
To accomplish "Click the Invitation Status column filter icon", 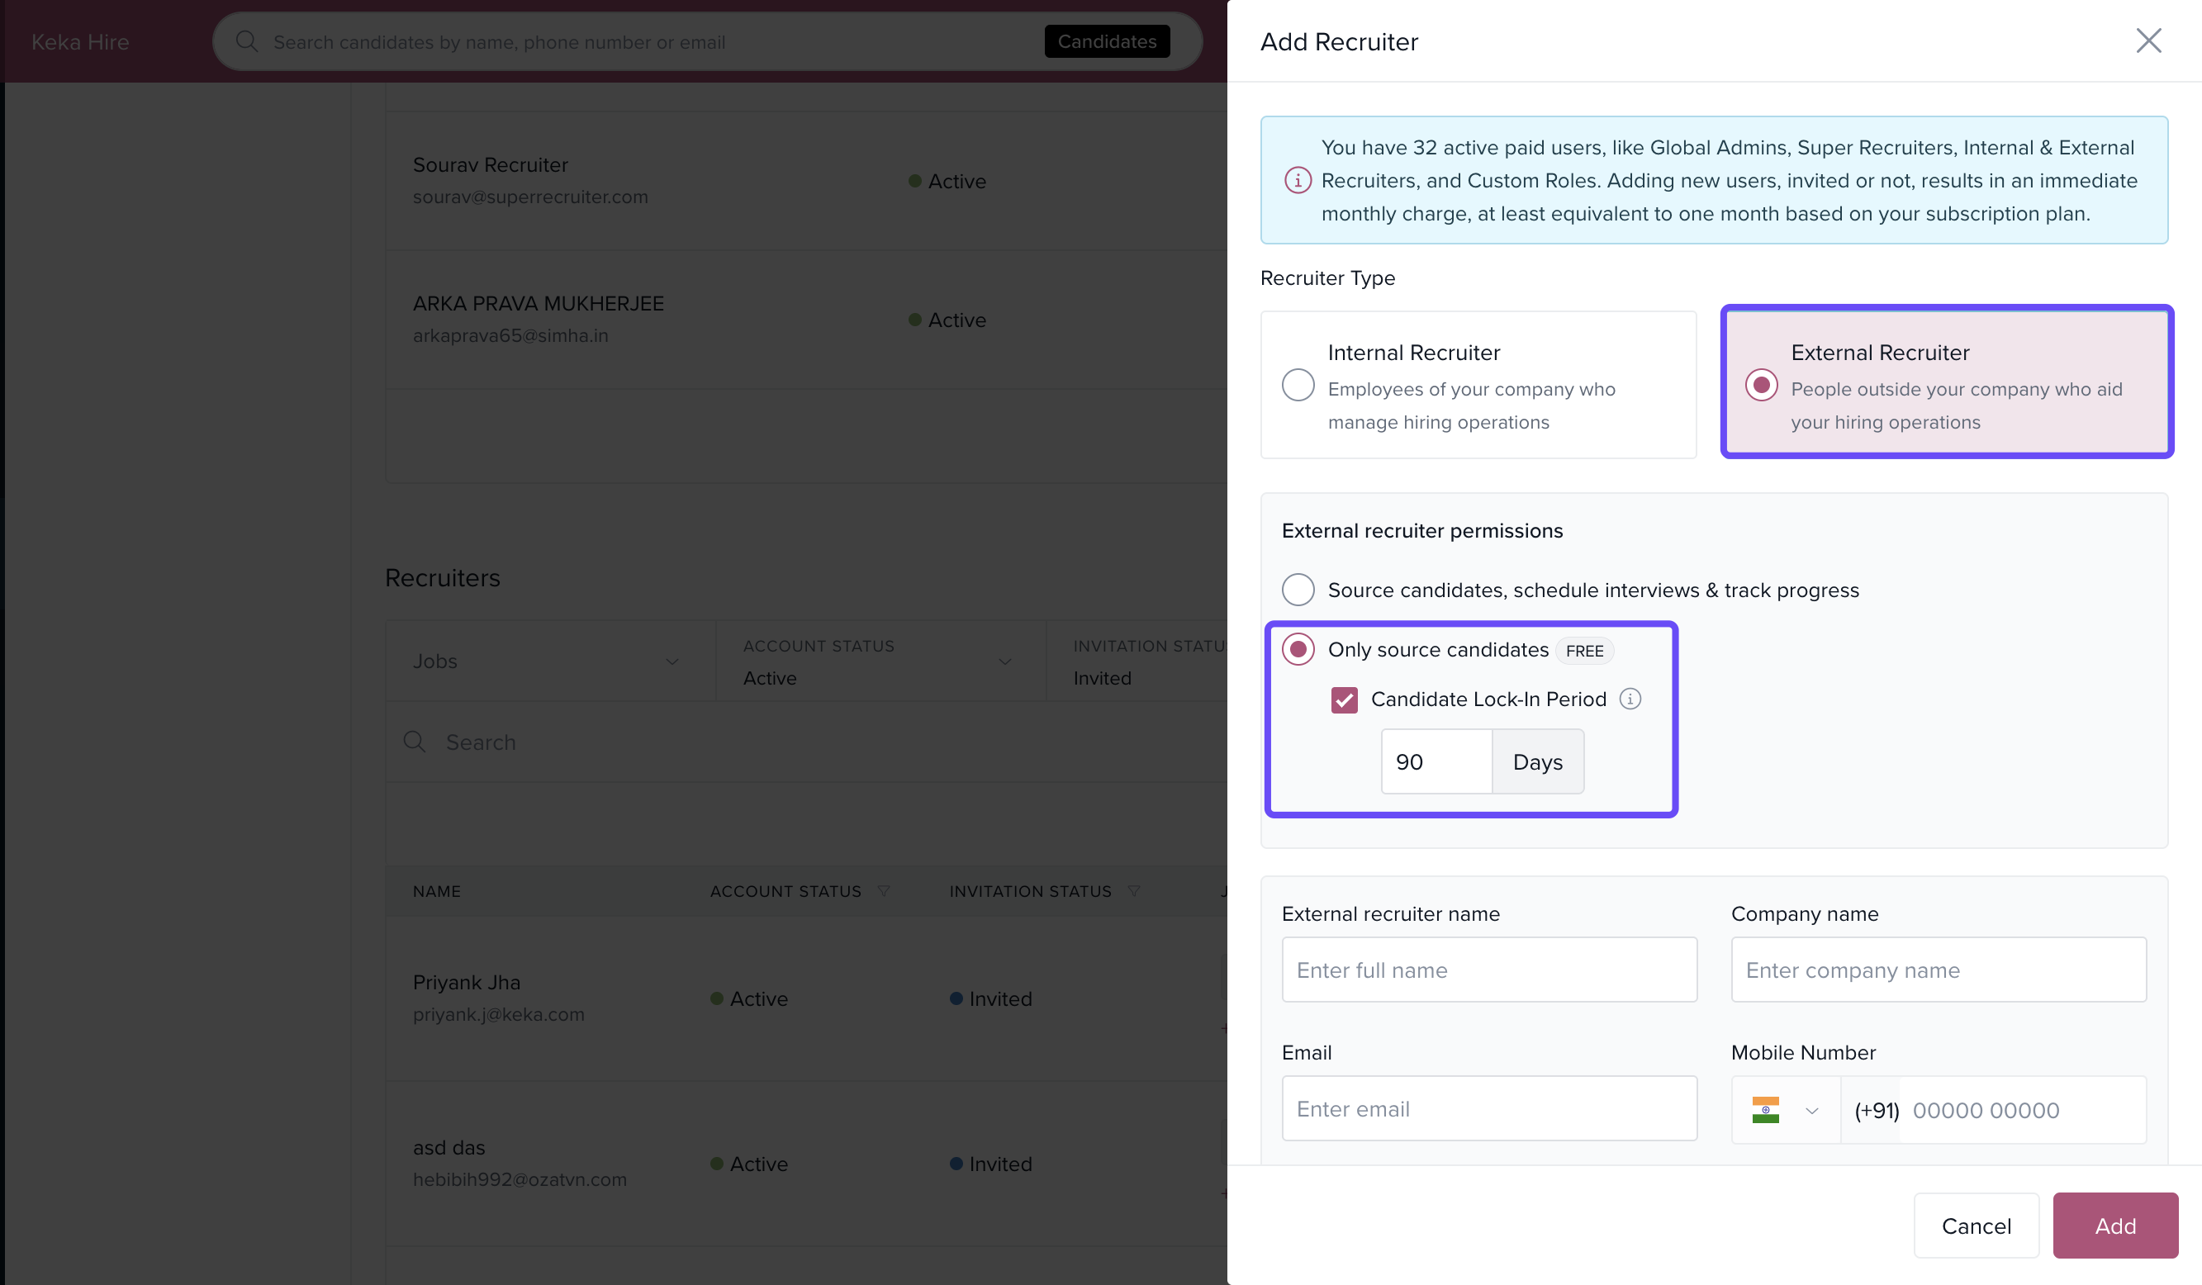I will pyautogui.click(x=1134, y=891).
